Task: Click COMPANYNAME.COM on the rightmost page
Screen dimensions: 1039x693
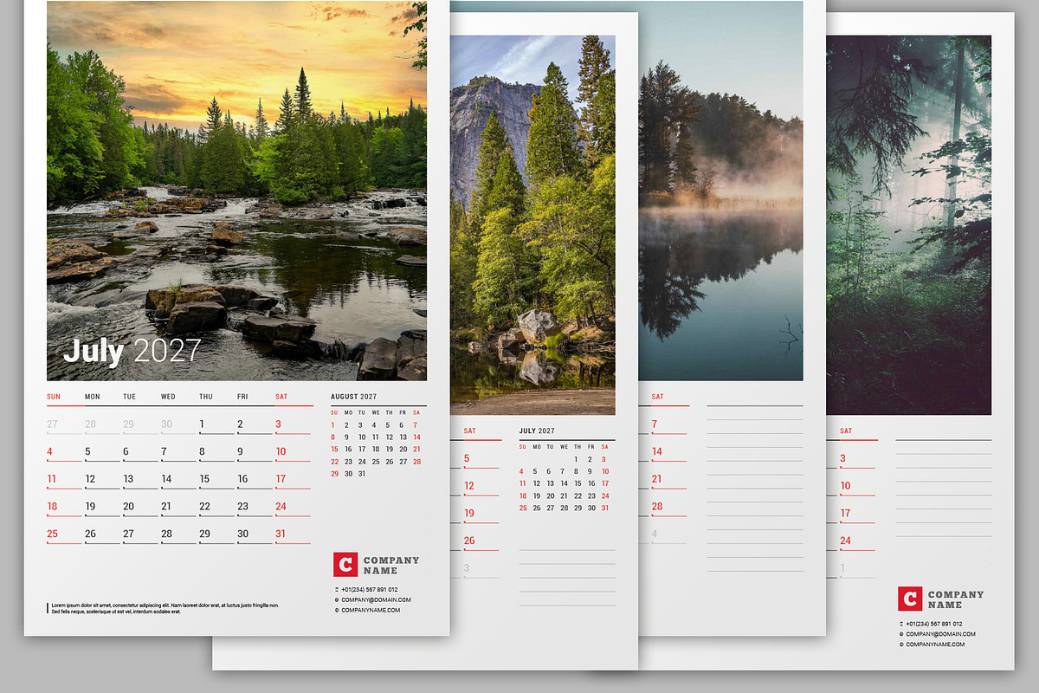Action: click(x=935, y=644)
